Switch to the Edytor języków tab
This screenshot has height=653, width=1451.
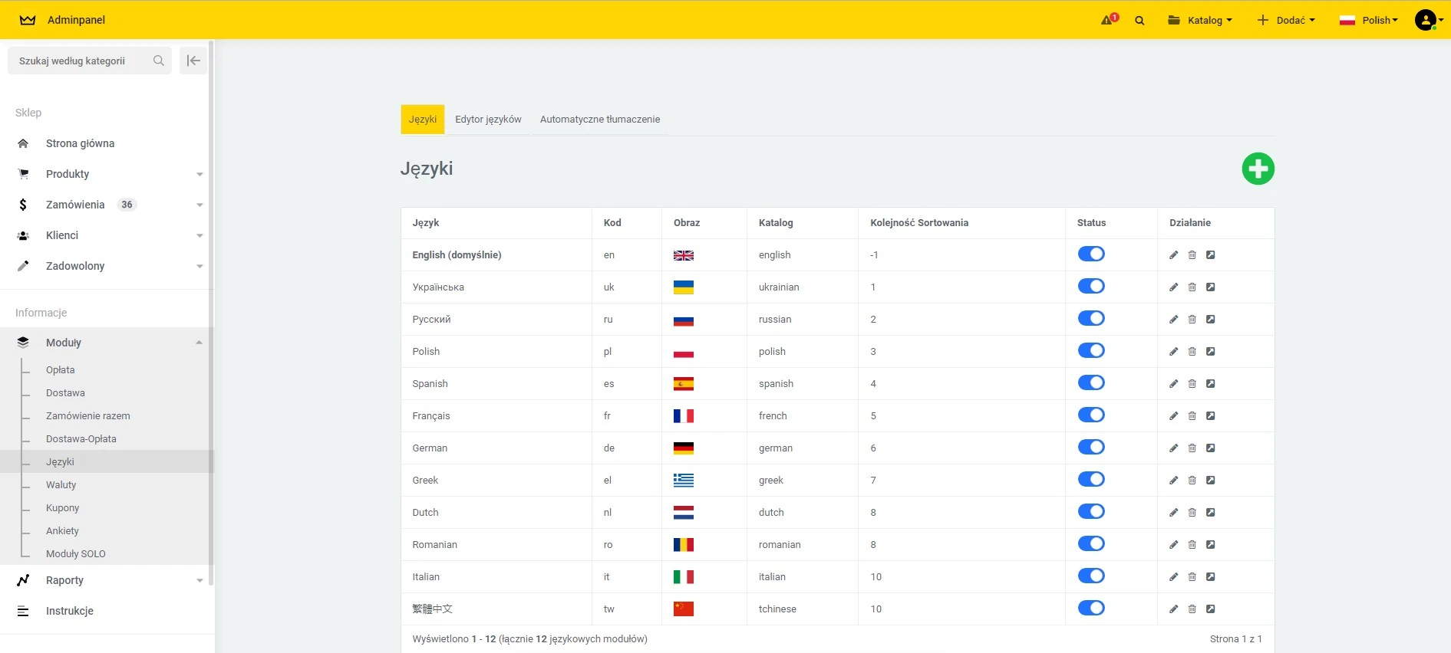488,120
